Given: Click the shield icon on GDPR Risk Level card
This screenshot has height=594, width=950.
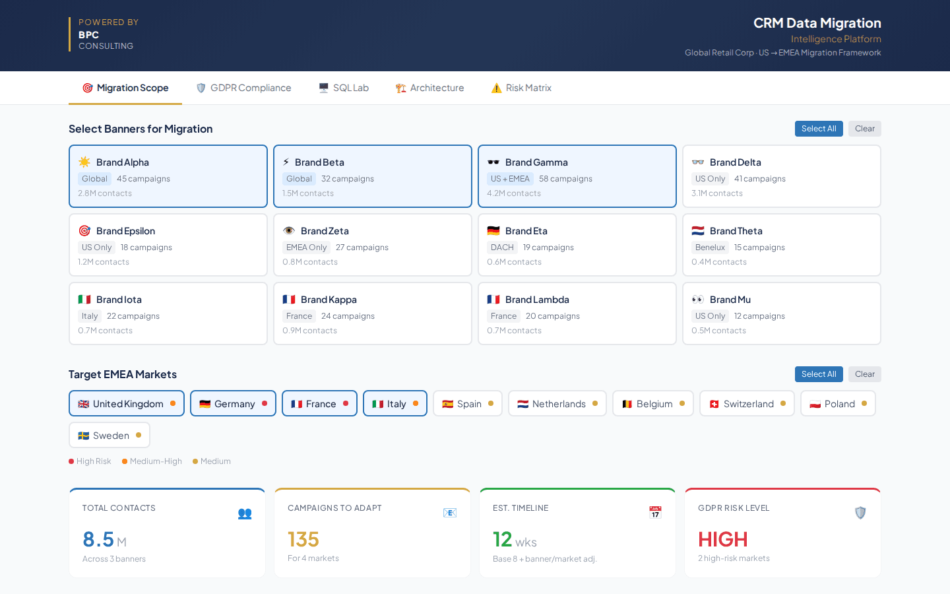Looking at the screenshot, I should pos(860,512).
